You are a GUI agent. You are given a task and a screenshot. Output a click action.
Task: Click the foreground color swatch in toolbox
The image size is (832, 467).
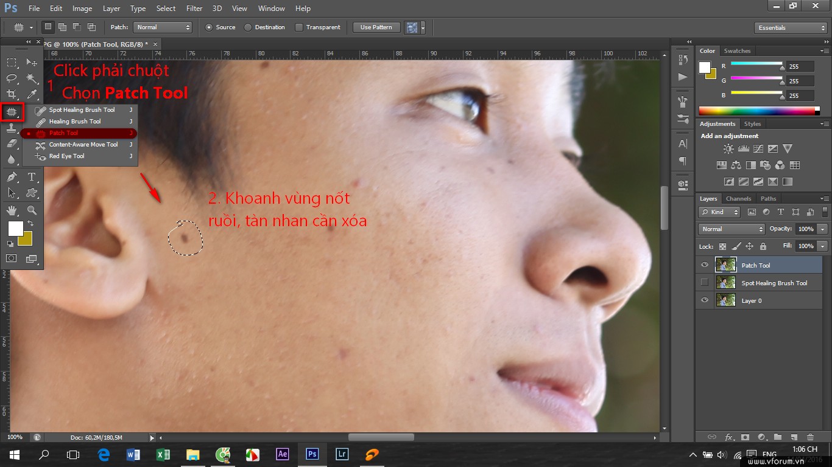(15, 229)
